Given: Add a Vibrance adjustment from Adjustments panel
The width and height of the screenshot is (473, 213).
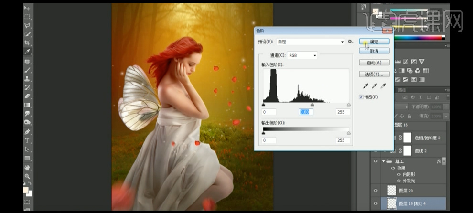Looking at the screenshot, I should coord(421,62).
